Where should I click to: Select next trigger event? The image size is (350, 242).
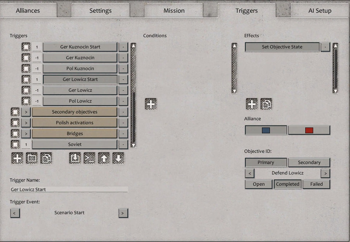point(123,213)
